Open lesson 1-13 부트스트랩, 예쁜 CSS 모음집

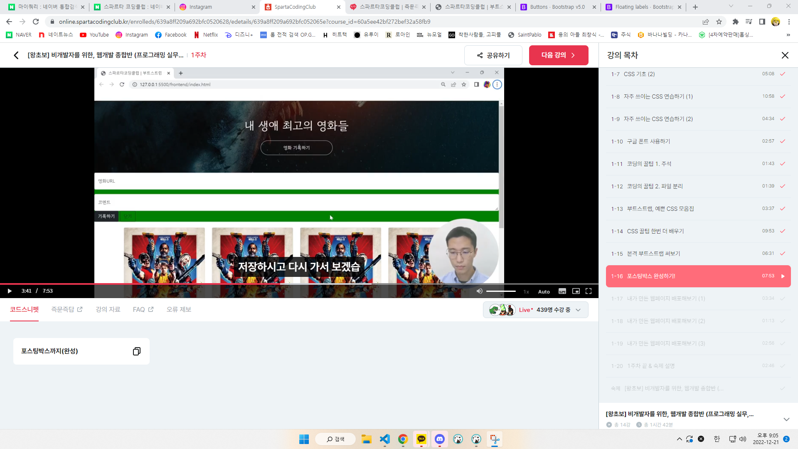click(698, 209)
